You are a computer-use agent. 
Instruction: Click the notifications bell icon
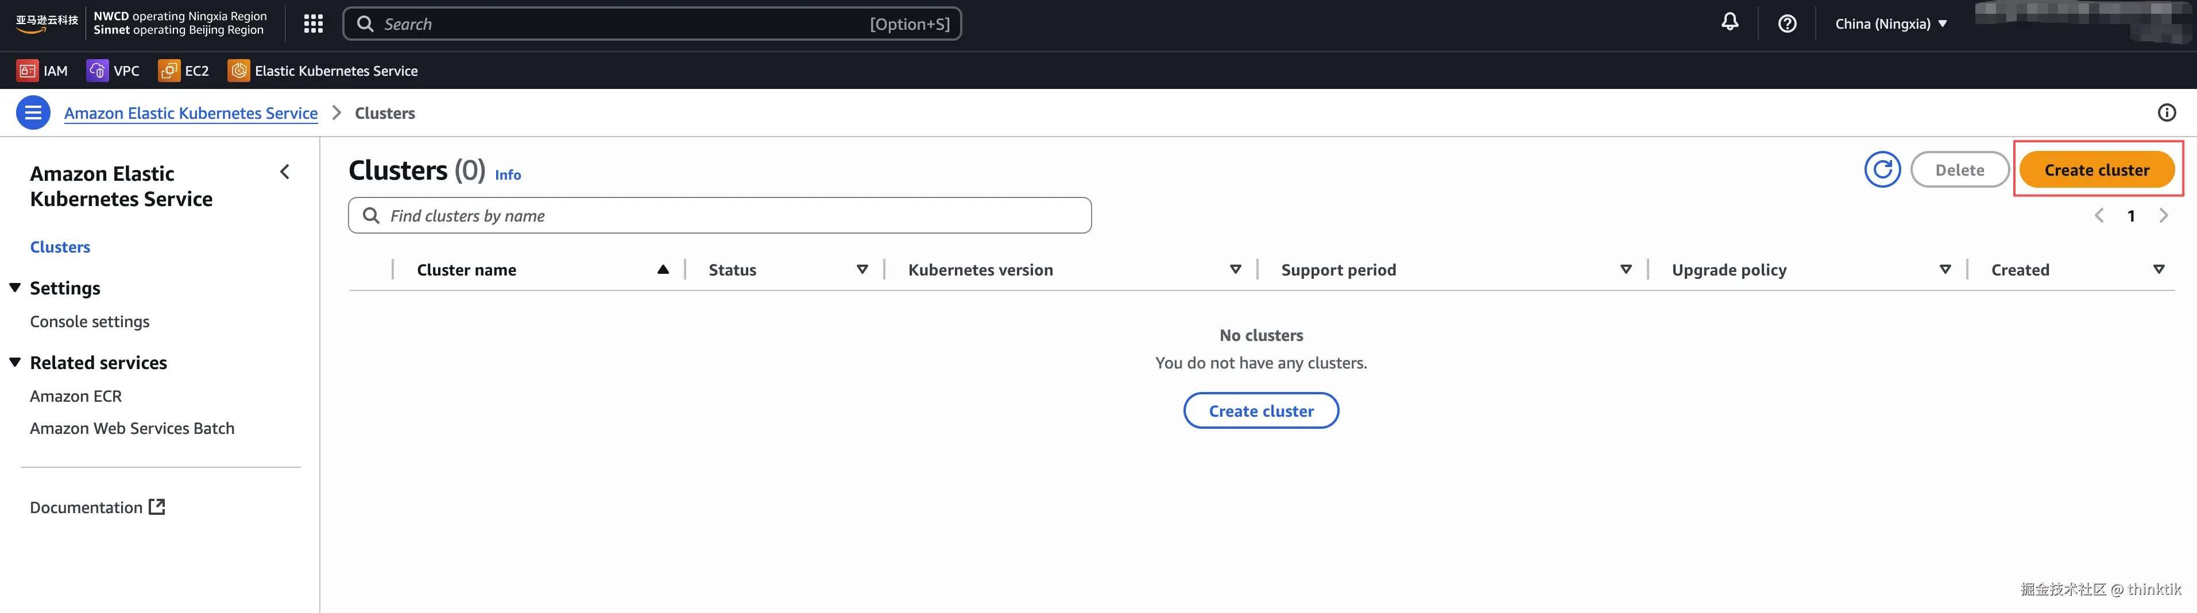1729,23
